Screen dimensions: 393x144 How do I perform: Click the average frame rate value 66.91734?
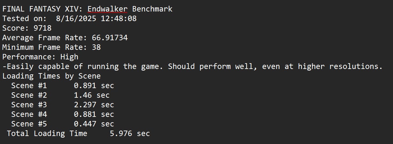[109, 38]
